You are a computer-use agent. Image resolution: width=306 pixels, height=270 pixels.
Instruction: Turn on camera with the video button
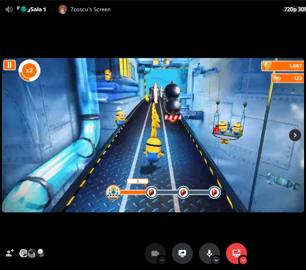click(155, 253)
